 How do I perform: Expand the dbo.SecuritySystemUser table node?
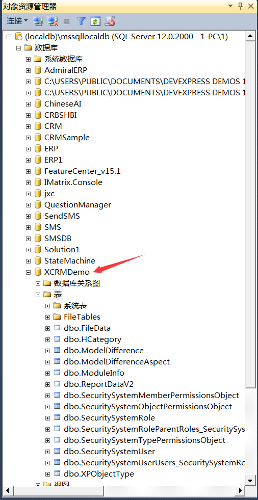point(48,452)
